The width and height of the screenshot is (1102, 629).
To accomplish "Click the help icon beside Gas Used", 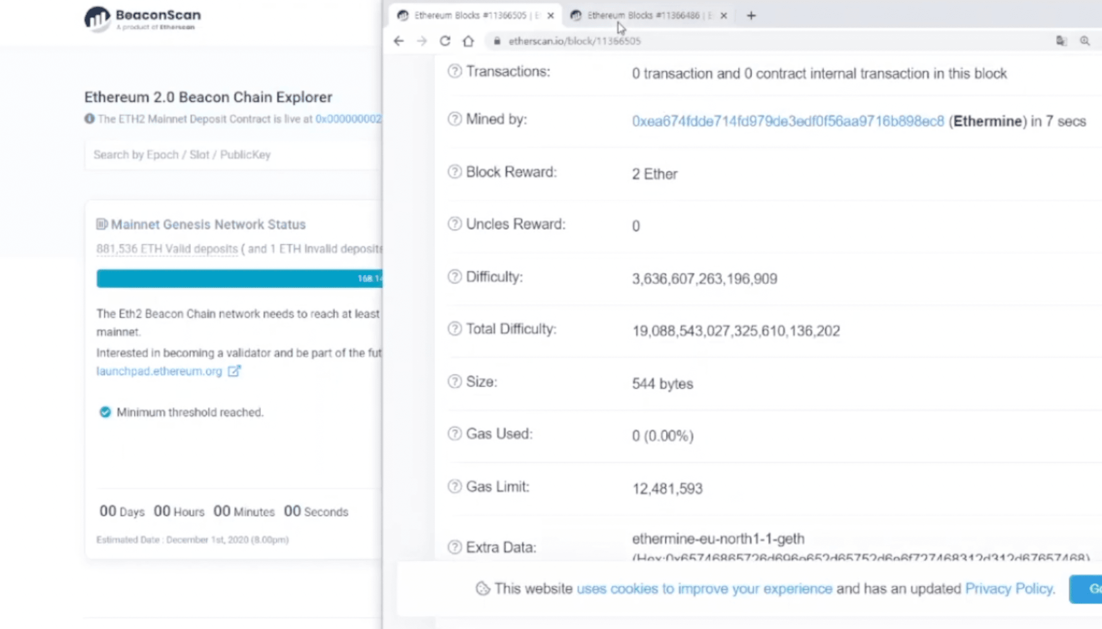I will (x=455, y=434).
